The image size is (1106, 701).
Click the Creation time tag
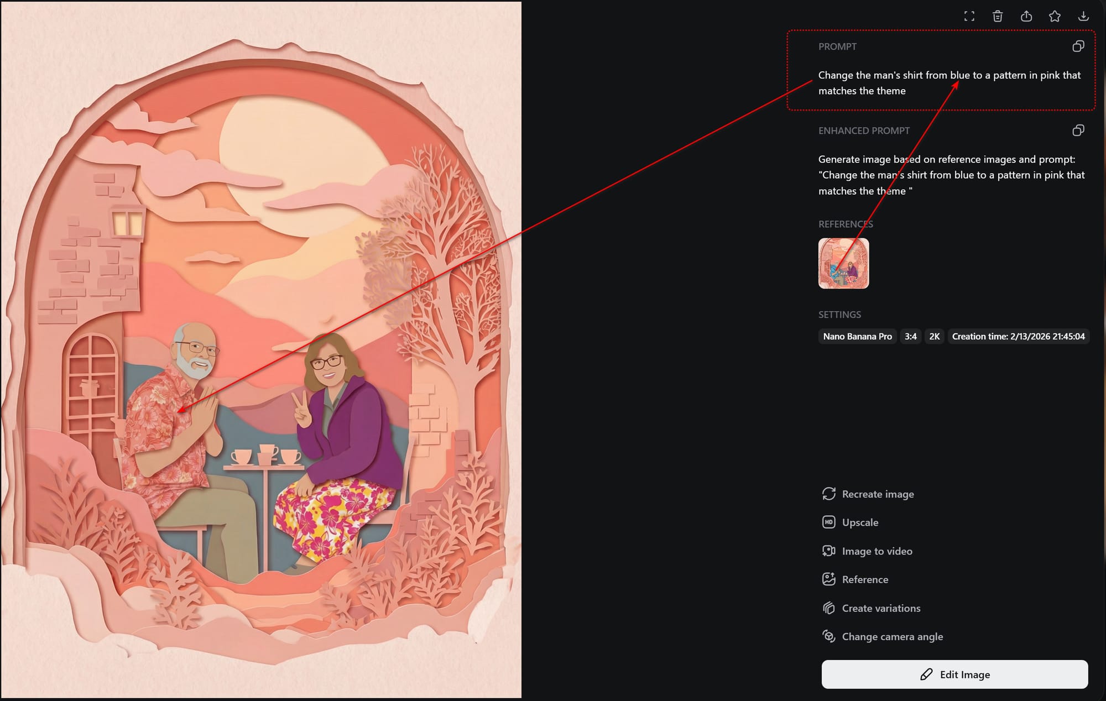1018,336
